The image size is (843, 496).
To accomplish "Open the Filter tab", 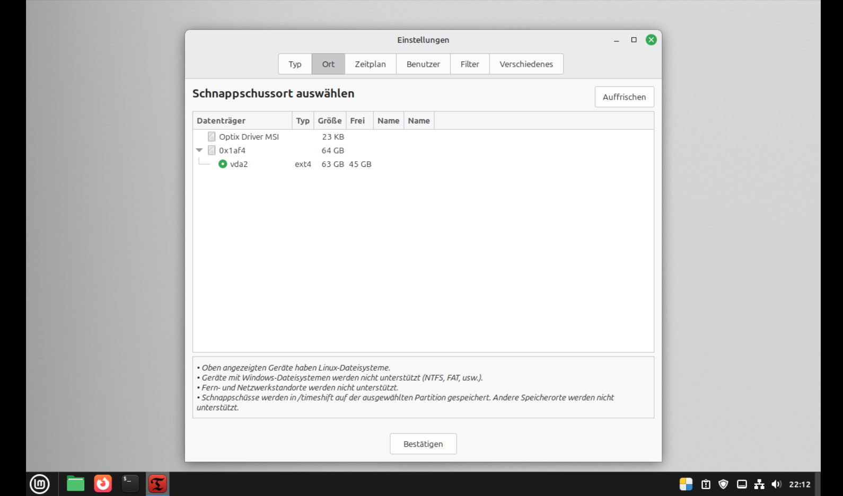I will (469, 64).
